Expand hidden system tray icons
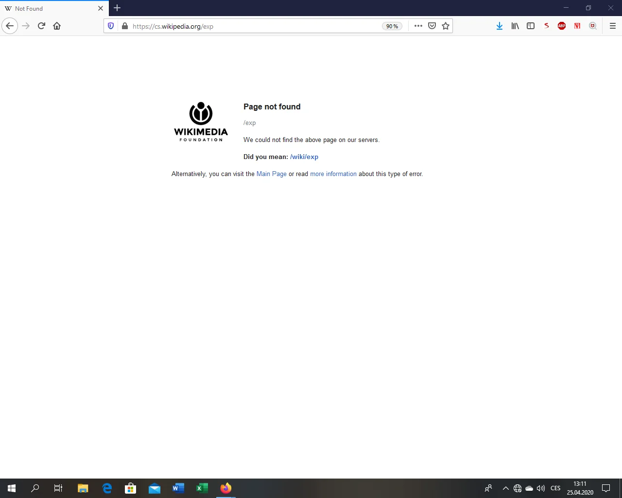Image resolution: width=622 pixels, height=498 pixels. click(x=506, y=488)
